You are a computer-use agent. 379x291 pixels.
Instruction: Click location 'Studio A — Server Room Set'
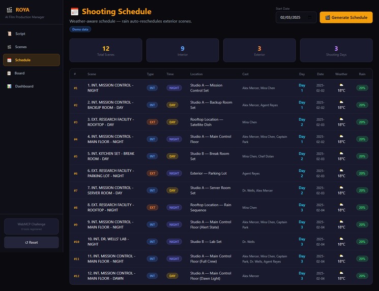tap(210, 190)
